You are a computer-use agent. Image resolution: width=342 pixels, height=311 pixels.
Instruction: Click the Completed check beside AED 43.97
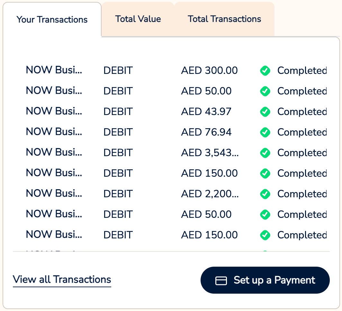pyautogui.click(x=265, y=111)
